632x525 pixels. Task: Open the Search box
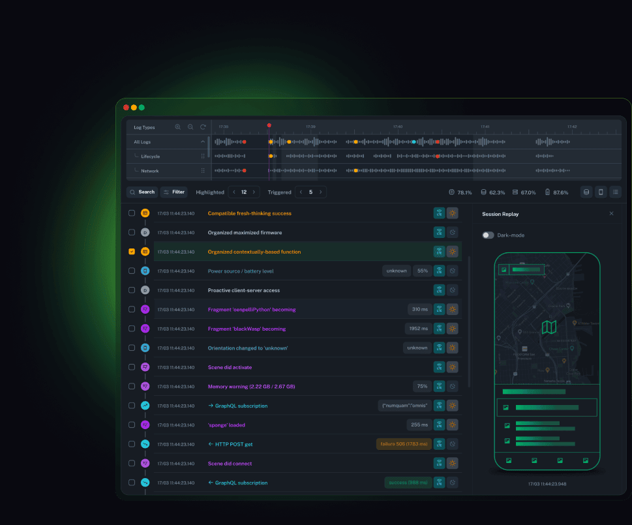142,192
